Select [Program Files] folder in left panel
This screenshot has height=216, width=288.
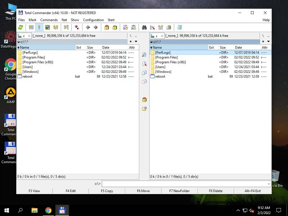coord(78,57)
